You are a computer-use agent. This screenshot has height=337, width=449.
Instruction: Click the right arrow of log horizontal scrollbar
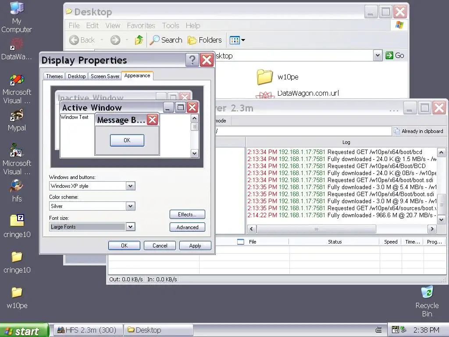pos(432,229)
